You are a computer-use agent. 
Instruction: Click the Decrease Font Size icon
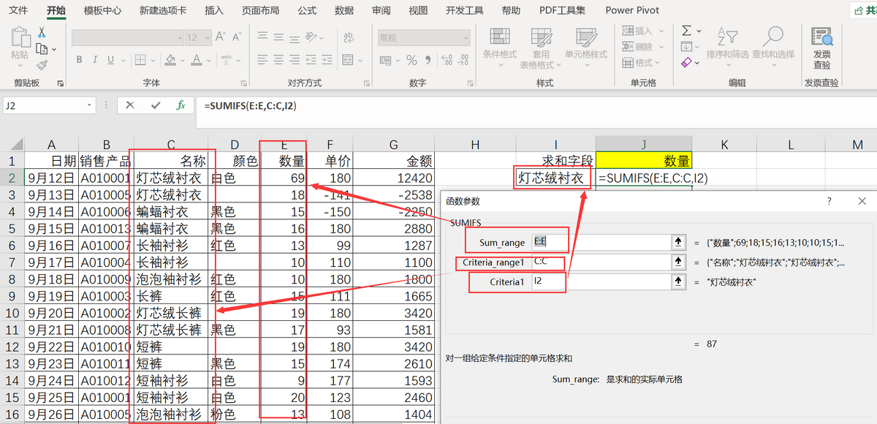237,37
